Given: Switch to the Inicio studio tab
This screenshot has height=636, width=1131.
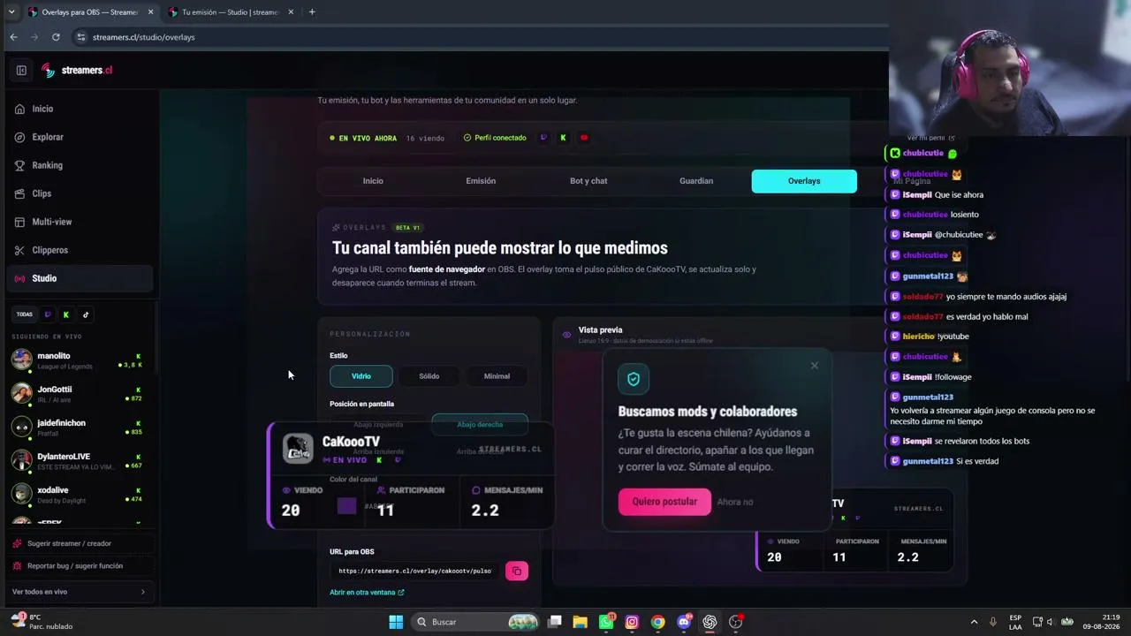Looking at the screenshot, I should tap(373, 181).
